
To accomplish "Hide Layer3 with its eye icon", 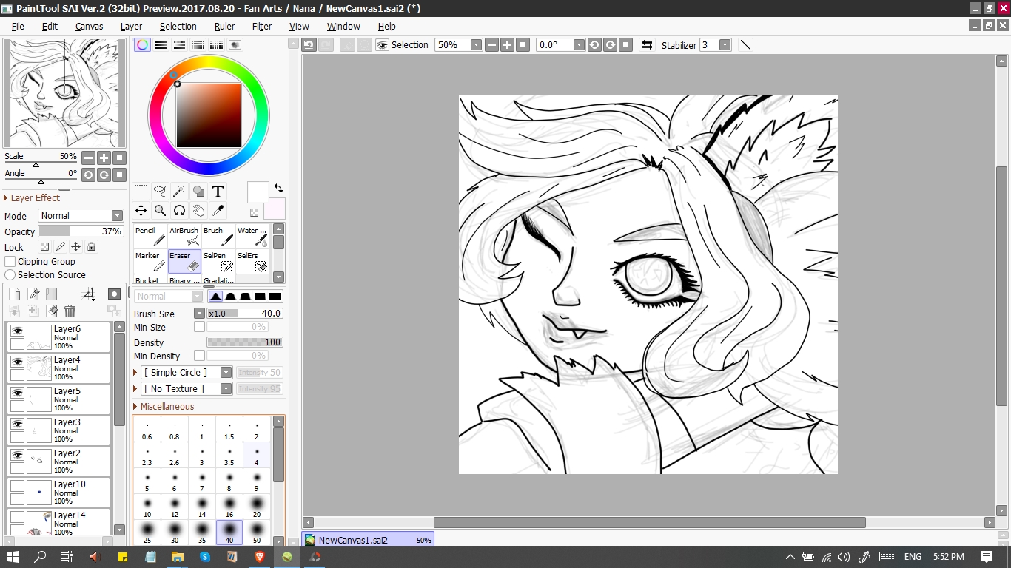I will click(x=17, y=424).
